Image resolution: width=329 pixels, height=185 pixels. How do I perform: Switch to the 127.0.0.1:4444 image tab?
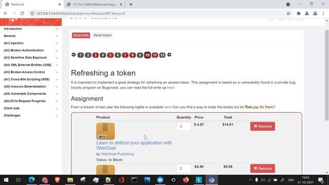pos(94,5)
